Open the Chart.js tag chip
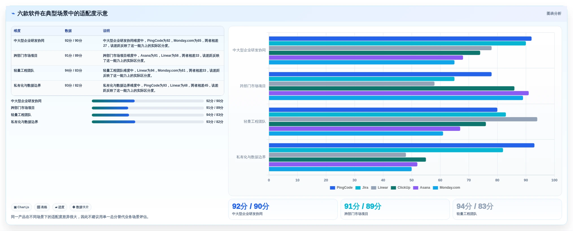This screenshot has width=573, height=231. tap(21, 207)
